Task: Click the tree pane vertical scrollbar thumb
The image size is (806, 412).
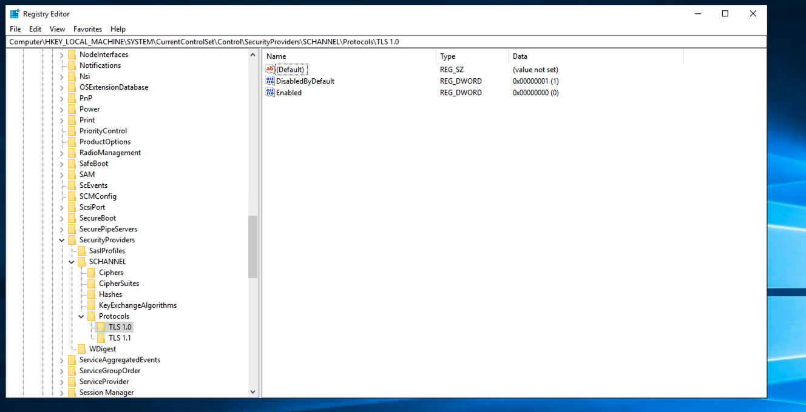Action: click(253, 247)
